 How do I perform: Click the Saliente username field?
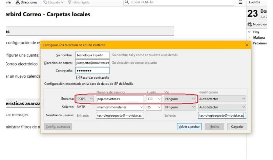pyautogui.click(x=222, y=115)
